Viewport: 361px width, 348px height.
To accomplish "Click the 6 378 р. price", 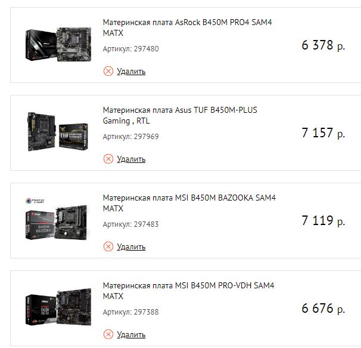I will coord(323,45).
